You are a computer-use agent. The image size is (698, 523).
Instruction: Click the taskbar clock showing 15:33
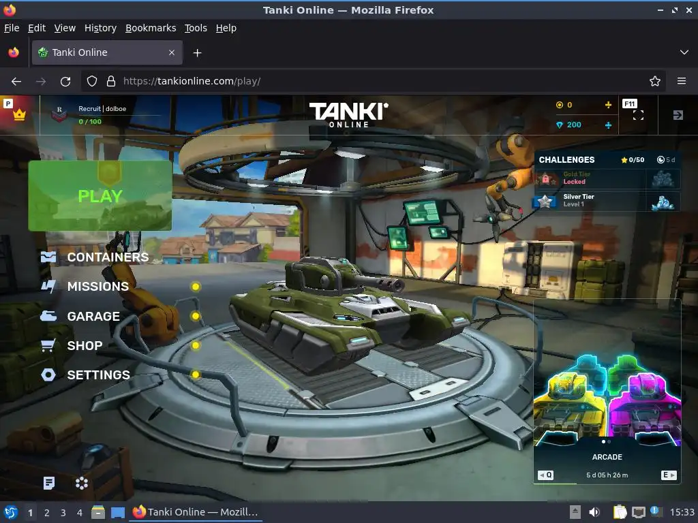[682, 512]
